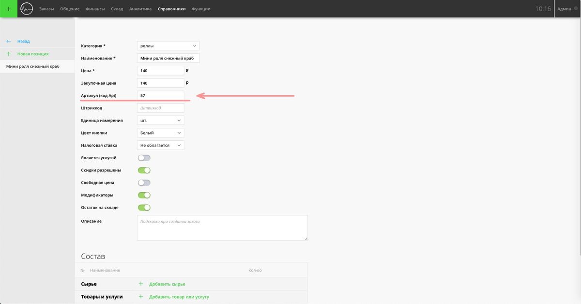
Task: Open the Аналитика menu item
Action: coord(140,9)
